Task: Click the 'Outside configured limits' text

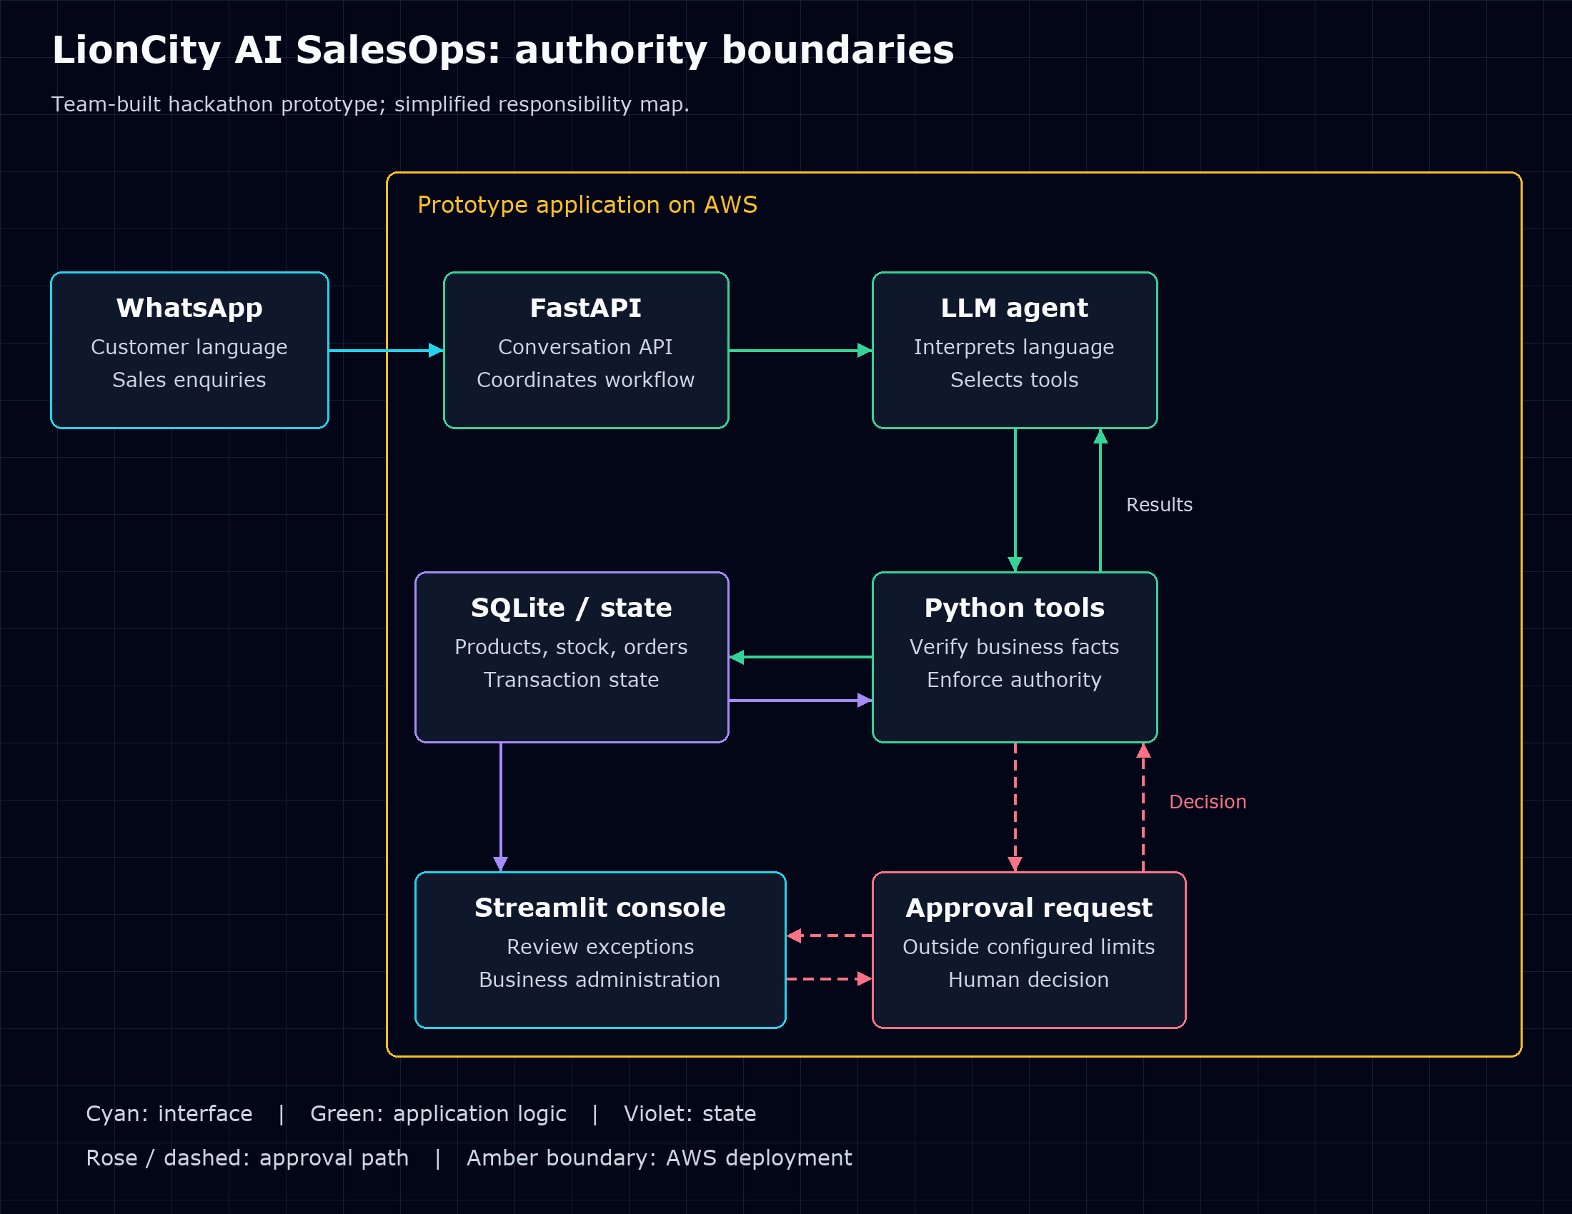Action: coord(1028,947)
